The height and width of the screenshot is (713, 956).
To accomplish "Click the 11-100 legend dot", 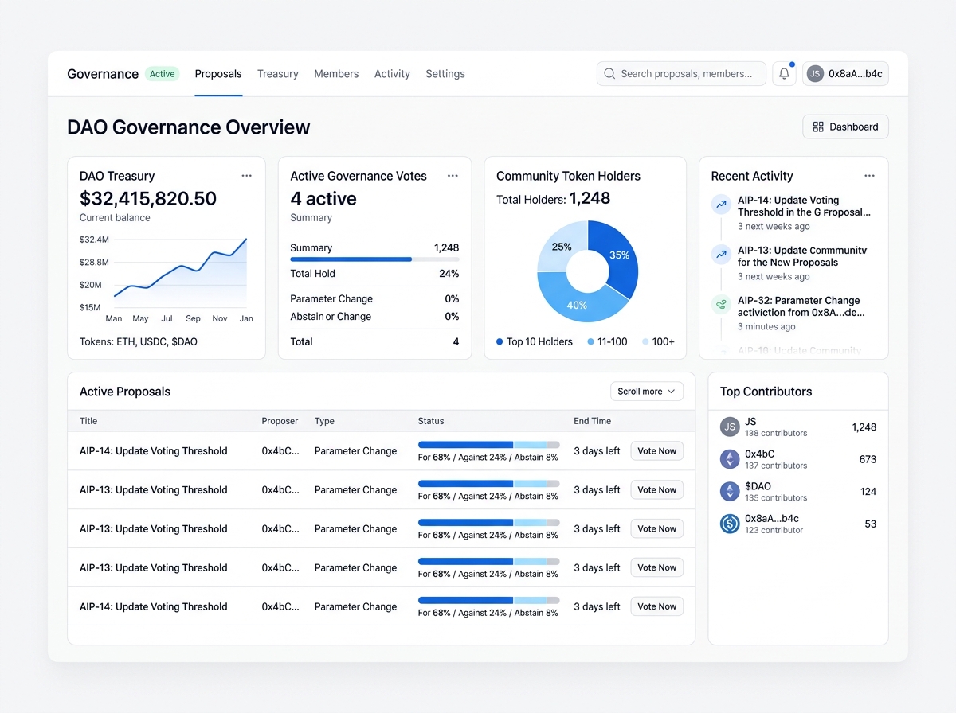I will [x=590, y=342].
